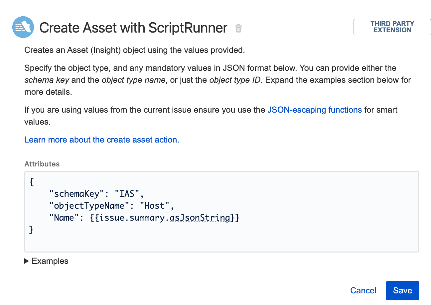Open the JSON-escaping functions link
This screenshot has height=305, width=431.
pos(314,110)
